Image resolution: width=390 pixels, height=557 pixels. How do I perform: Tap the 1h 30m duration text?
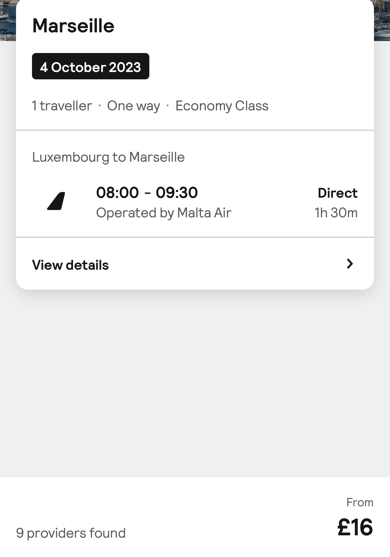coord(336,213)
